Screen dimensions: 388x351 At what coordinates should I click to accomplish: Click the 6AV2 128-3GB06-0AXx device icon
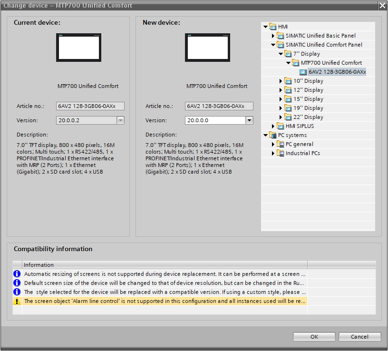click(303, 72)
